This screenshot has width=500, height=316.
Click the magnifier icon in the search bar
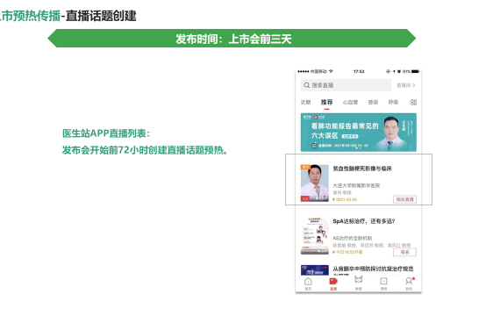307,85
